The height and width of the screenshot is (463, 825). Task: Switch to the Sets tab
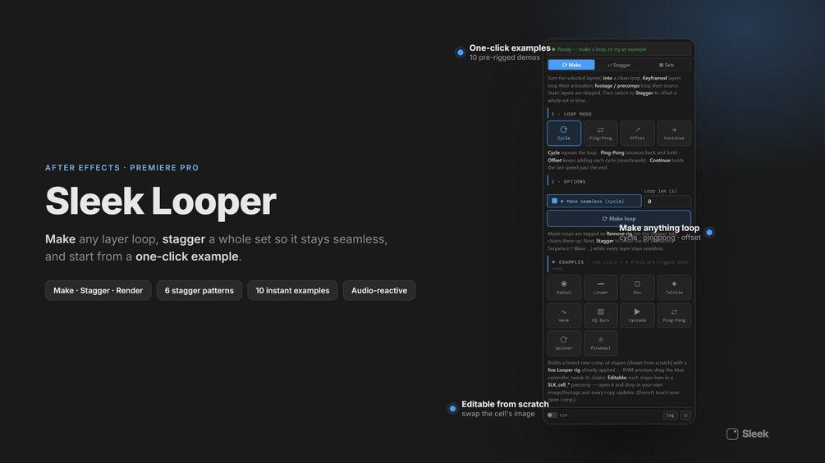pyautogui.click(x=667, y=65)
